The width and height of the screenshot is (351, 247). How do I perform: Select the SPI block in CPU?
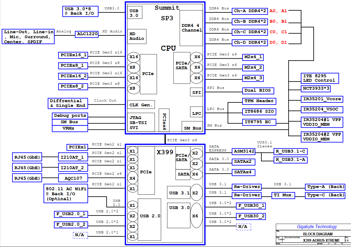197,92
